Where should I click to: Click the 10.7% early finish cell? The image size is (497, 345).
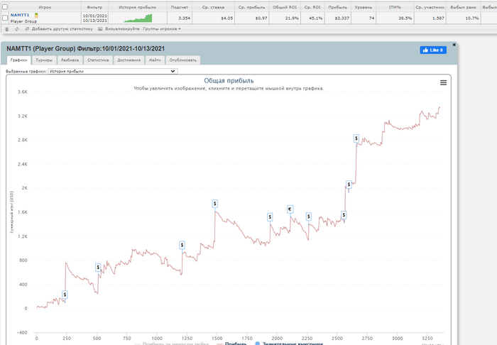click(463, 18)
